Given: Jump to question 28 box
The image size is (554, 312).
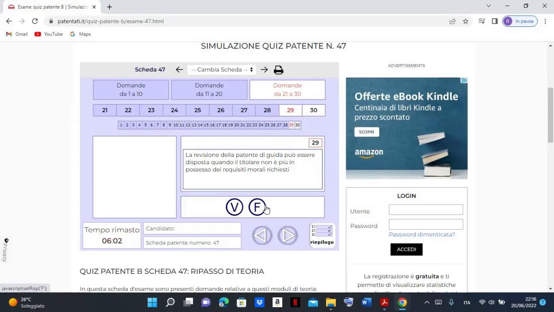Looking at the screenshot, I should point(267,110).
